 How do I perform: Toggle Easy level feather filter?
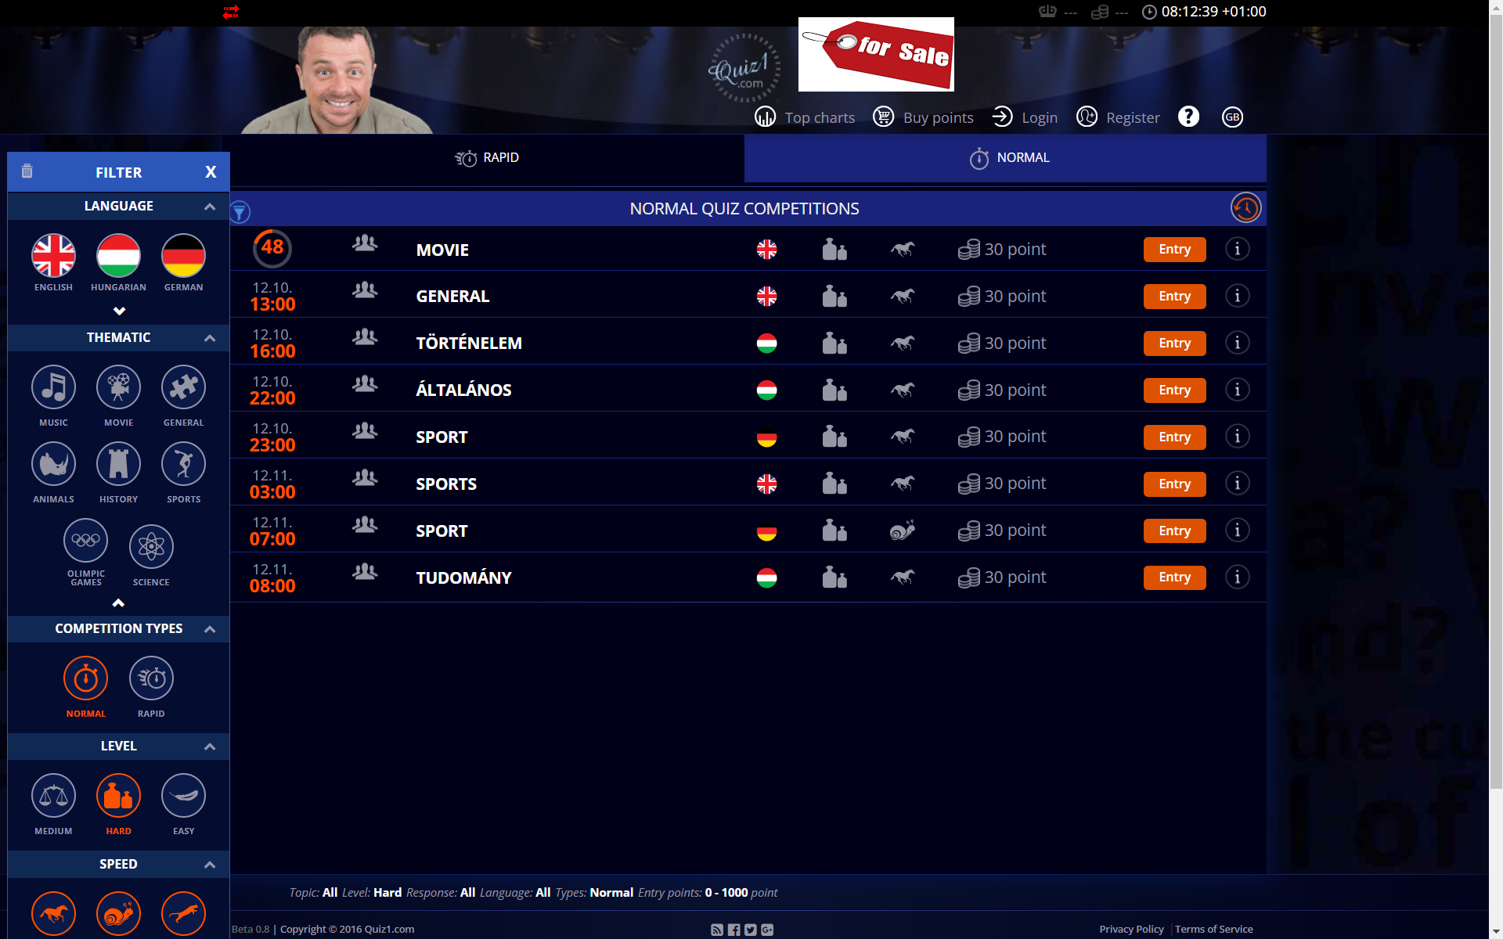click(183, 796)
